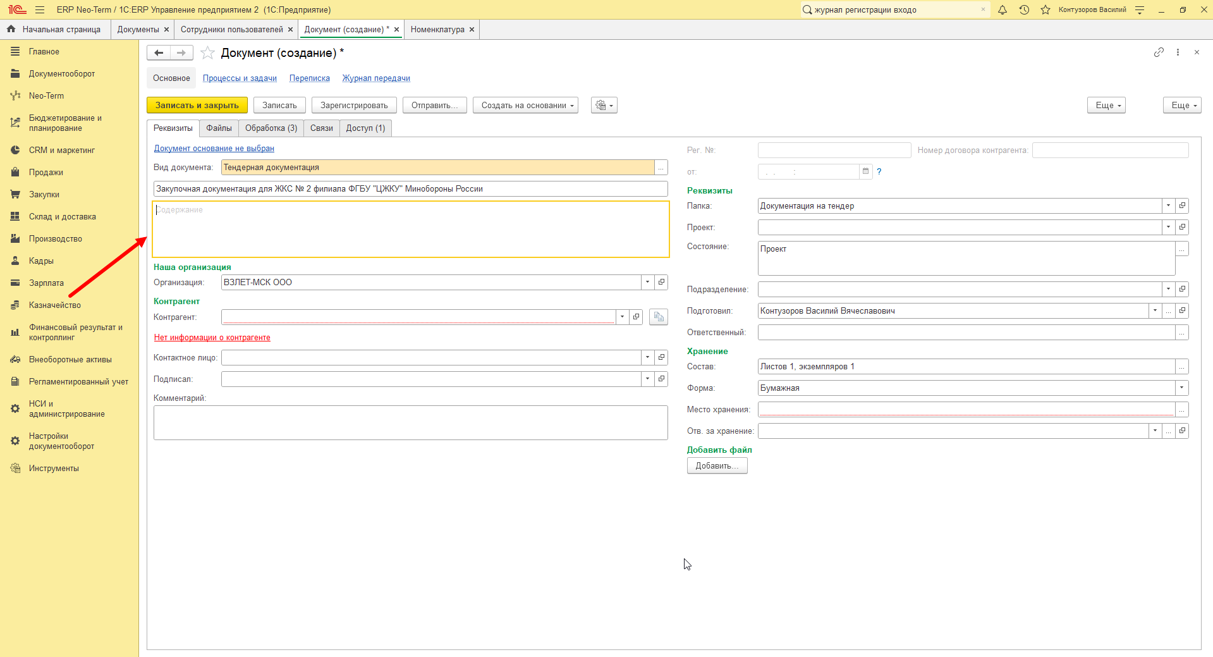This screenshot has width=1213, height=657.
Task: Open Казначейство section in sidebar
Action: (x=55, y=305)
